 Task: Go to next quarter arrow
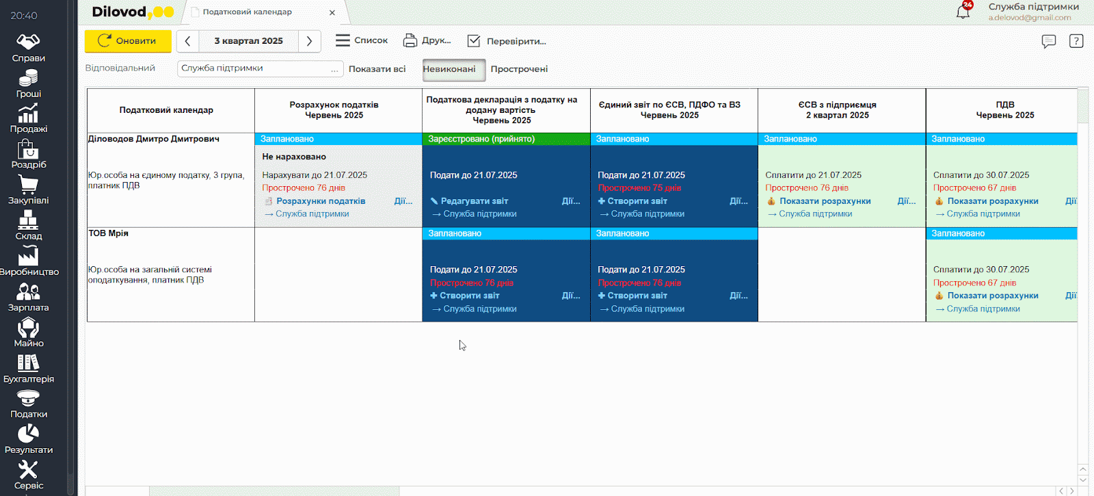[x=309, y=41]
